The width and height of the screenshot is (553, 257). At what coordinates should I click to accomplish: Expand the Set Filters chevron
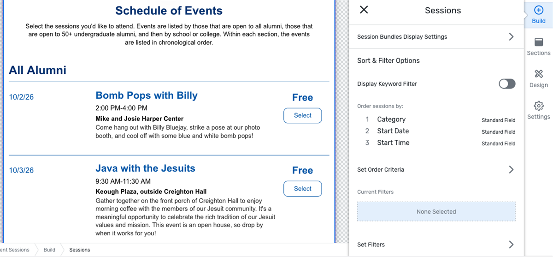tap(511, 244)
